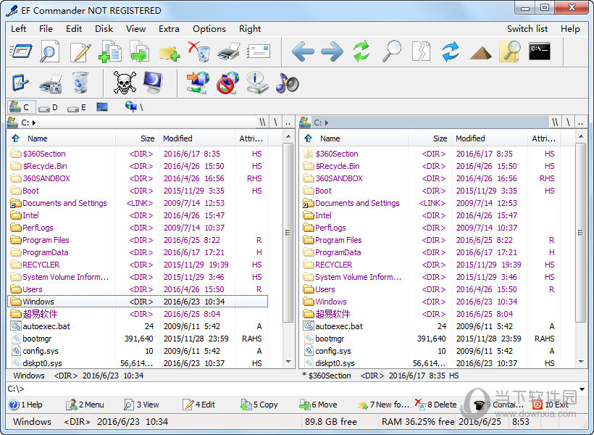Open the Right menu
The width and height of the screenshot is (594, 435).
(x=250, y=29)
